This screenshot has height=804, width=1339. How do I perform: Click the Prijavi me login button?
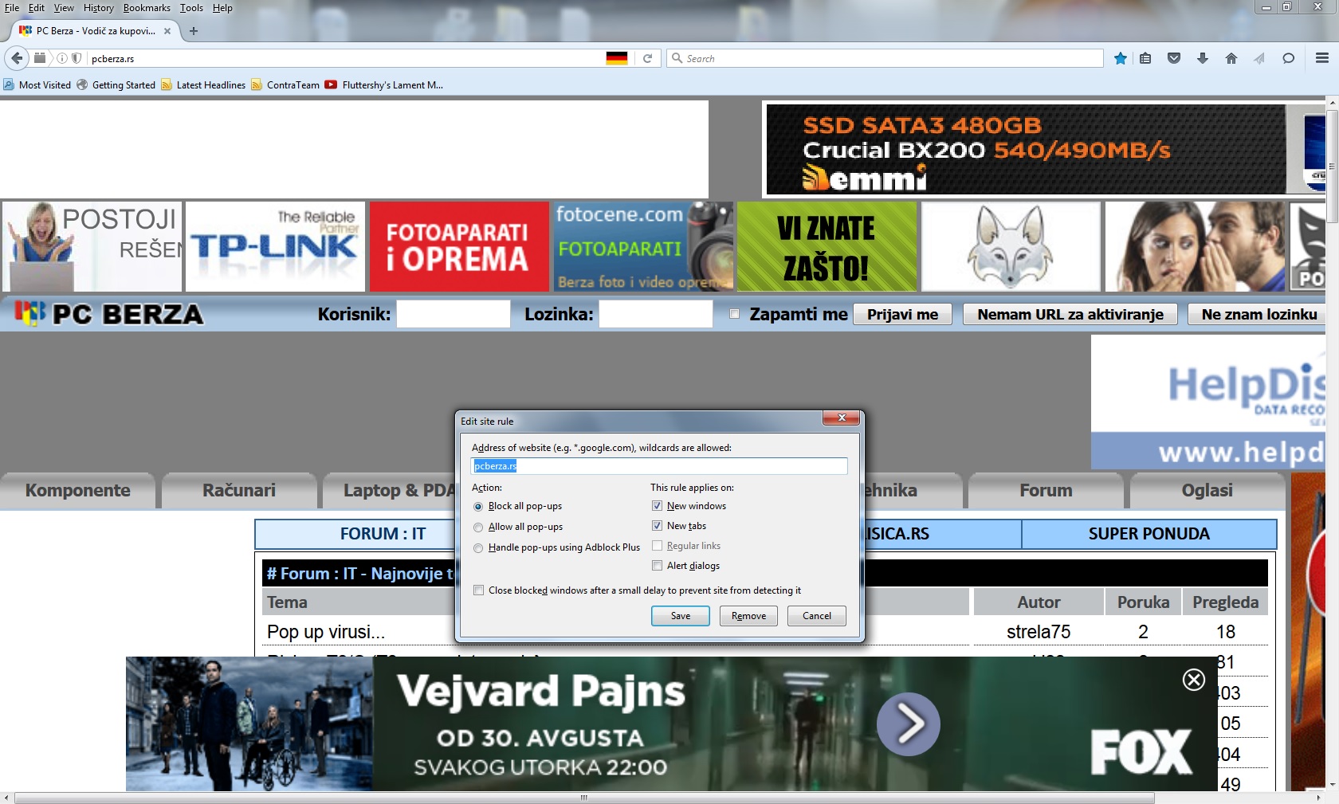point(903,314)
